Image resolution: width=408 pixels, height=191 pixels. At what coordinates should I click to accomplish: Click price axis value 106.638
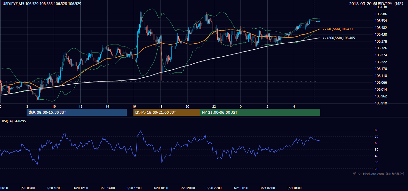click(381, 7)
